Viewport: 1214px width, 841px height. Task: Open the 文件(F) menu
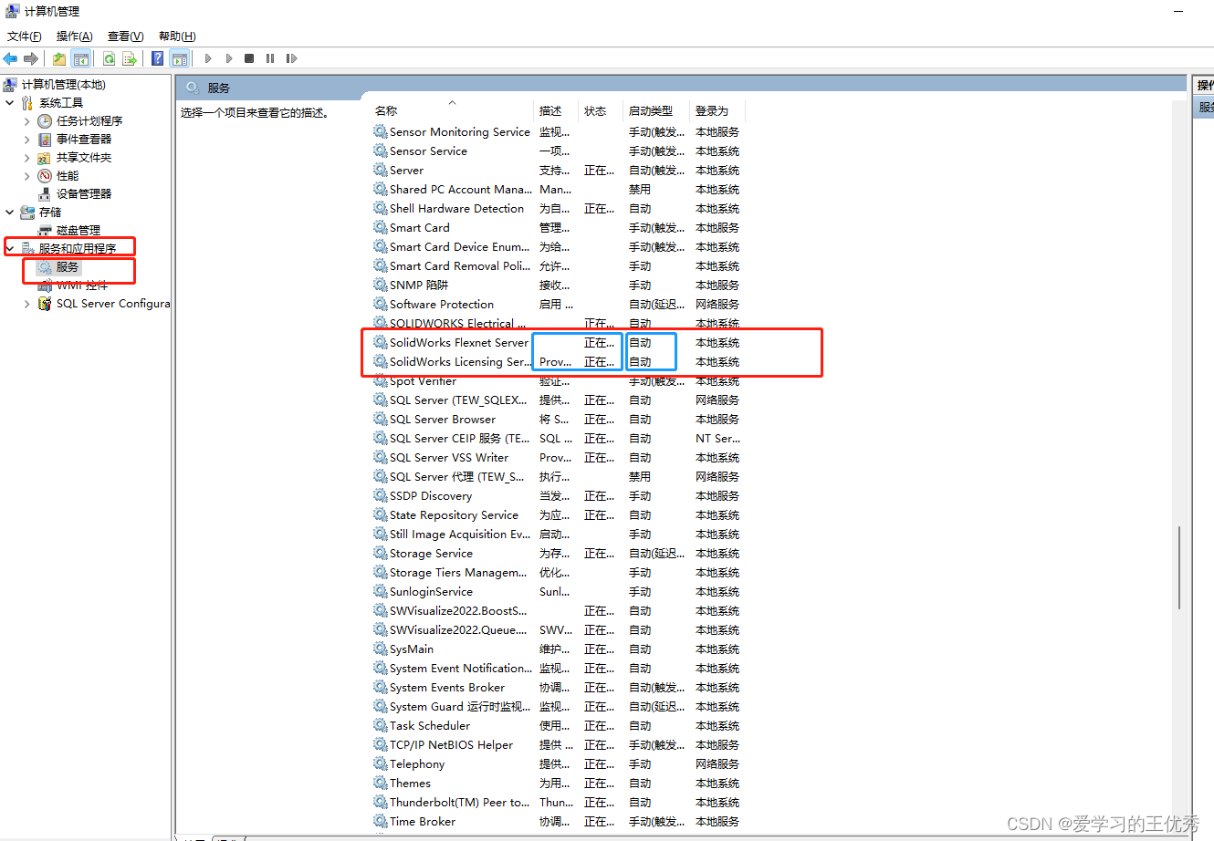(25, 36)
